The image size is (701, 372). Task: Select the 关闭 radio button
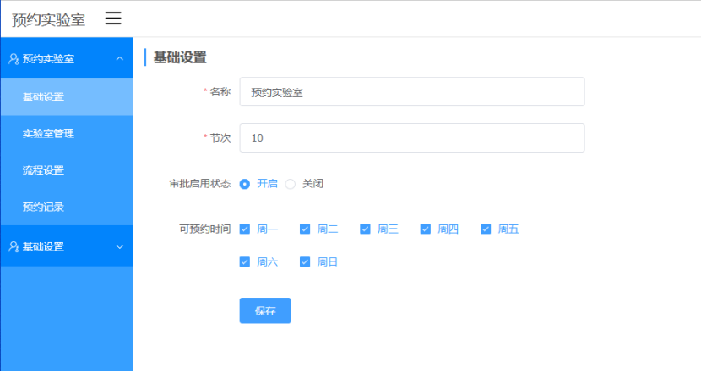(x=291, y=184)
